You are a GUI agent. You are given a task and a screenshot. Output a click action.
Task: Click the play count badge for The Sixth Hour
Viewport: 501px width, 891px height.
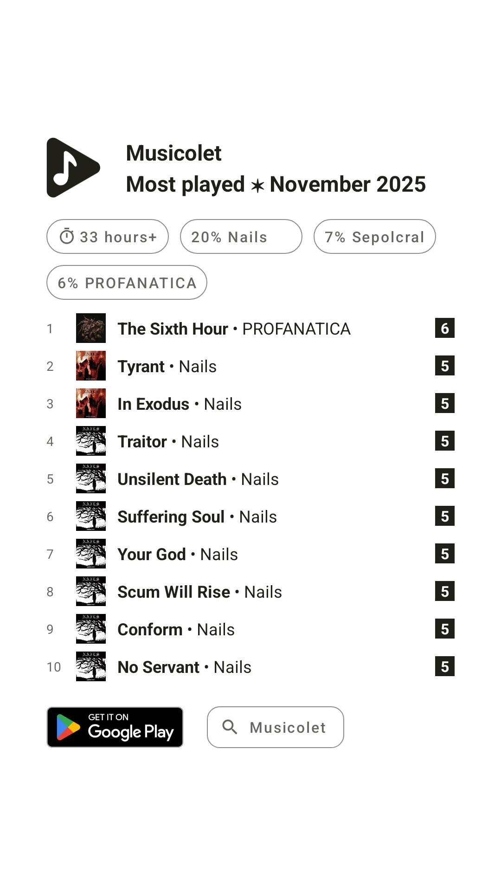pos(444,328)
